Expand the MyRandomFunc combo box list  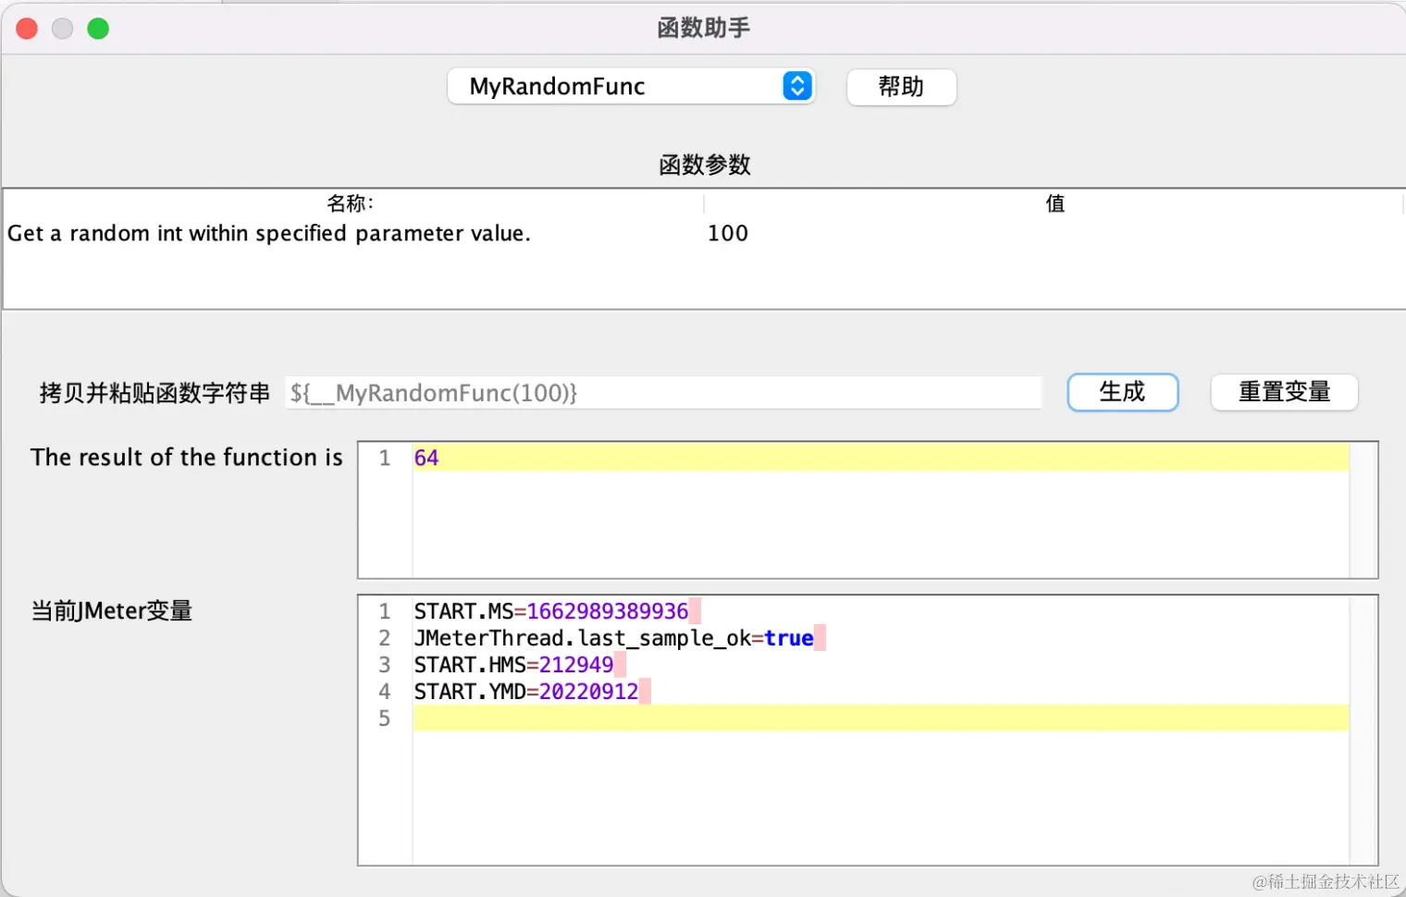(632, 86)
